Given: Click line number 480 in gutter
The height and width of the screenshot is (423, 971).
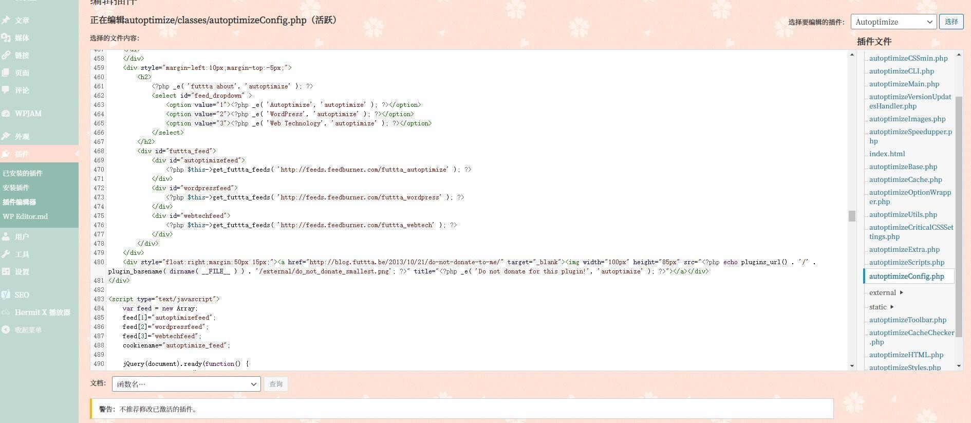Looking at the screenshot, I should point(99,262).
